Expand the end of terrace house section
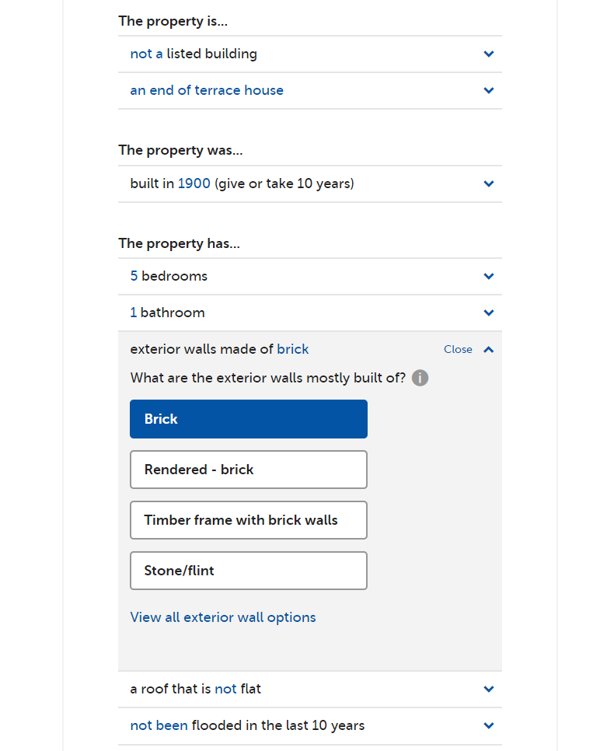The height and width of the screenshot is (751, 614). click(310, 90)
